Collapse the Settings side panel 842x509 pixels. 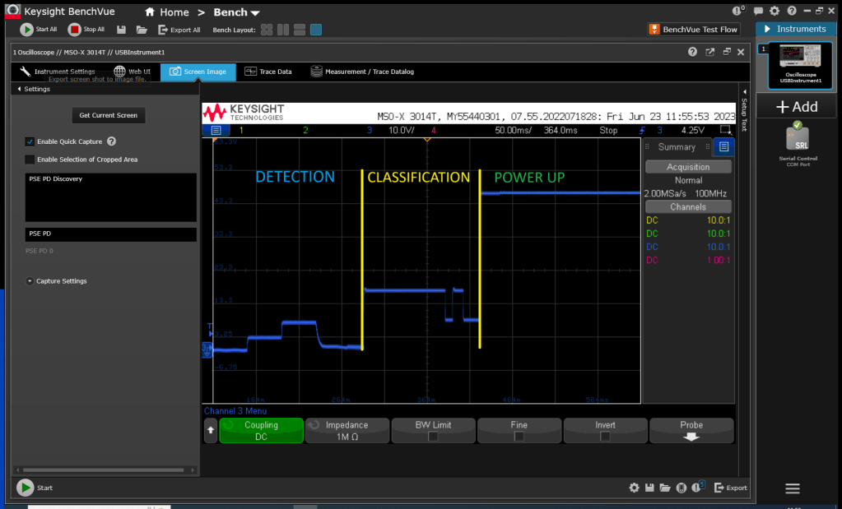coord(19,89)
